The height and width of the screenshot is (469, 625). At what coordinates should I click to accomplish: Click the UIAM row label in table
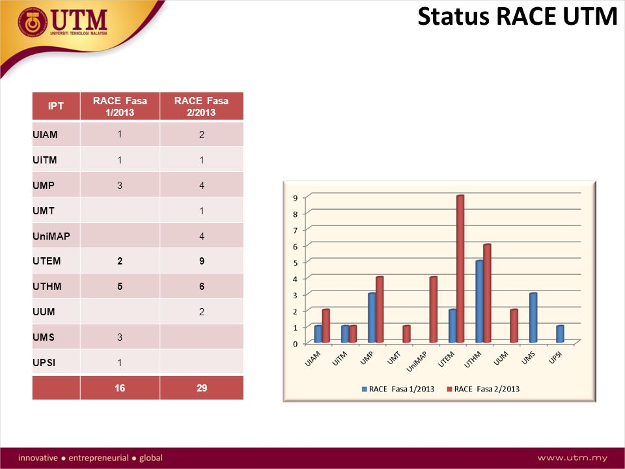45,135
